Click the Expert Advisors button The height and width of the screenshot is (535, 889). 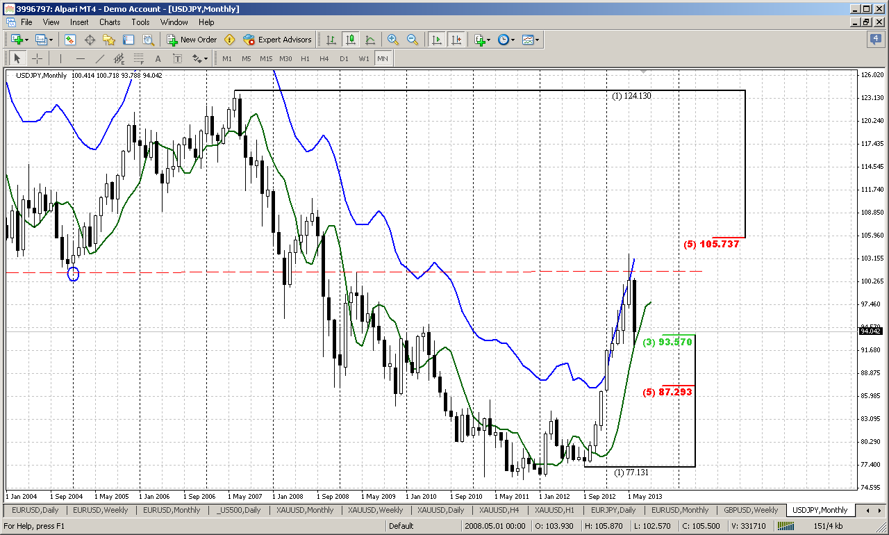(277, 40)
